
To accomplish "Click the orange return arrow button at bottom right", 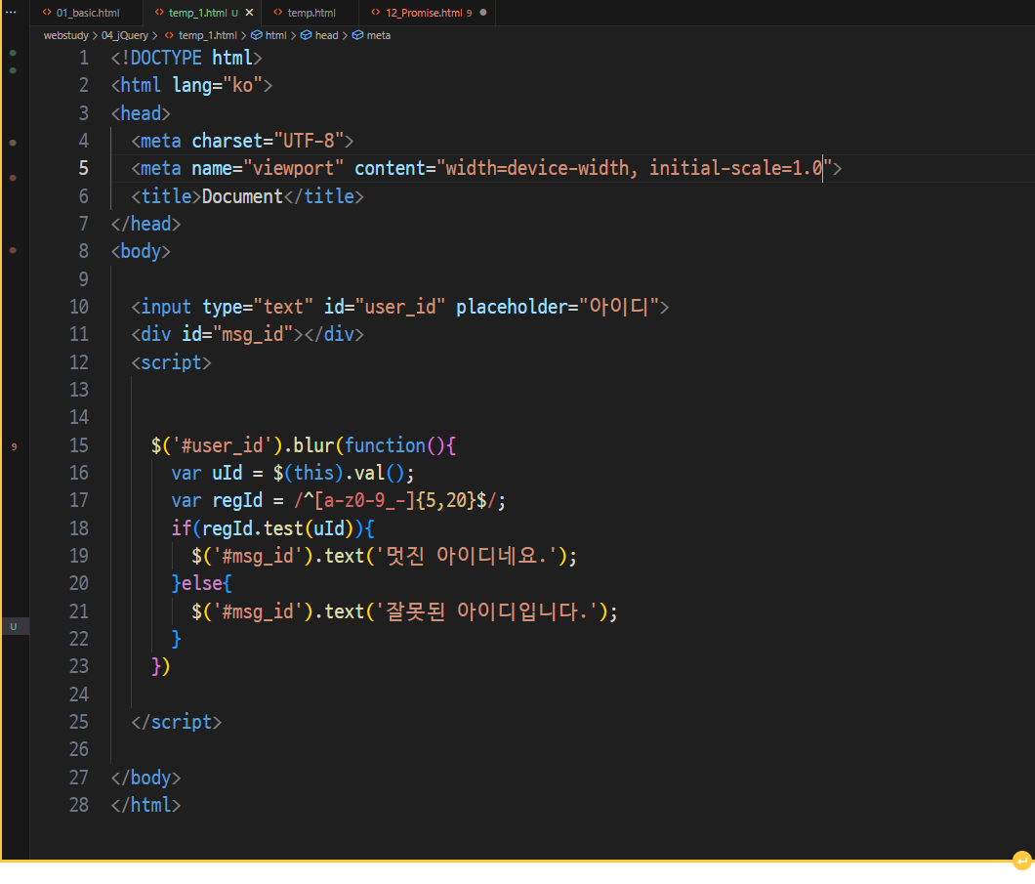I will (x=1021, y=861).
